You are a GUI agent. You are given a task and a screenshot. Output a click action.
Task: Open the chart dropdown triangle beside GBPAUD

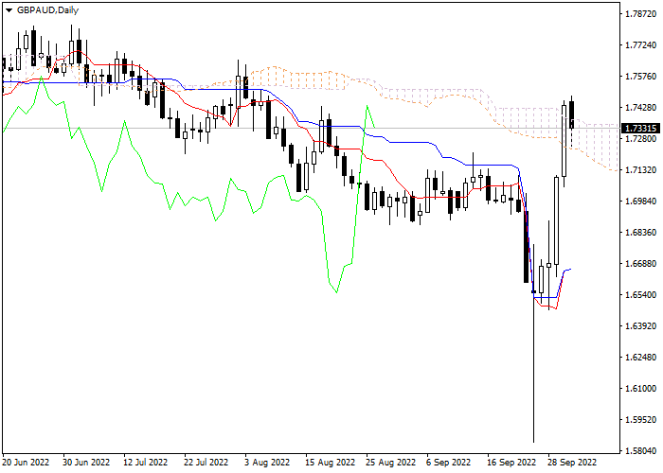(x=9, y=10)
